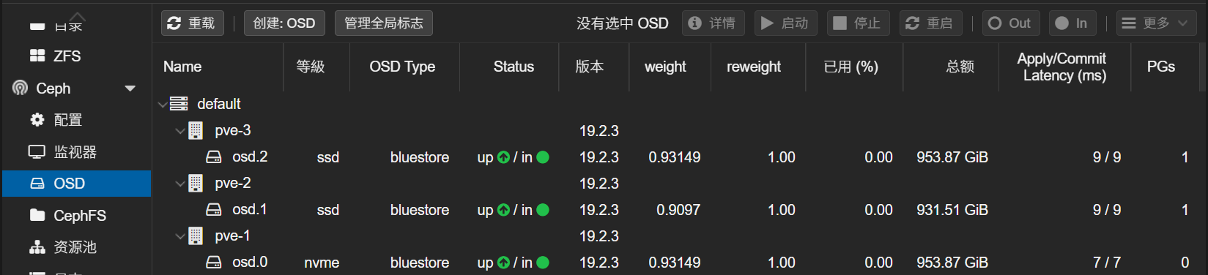Sort by reweight column header
This screenshot has width=1208, height=275.
[758, 67]
